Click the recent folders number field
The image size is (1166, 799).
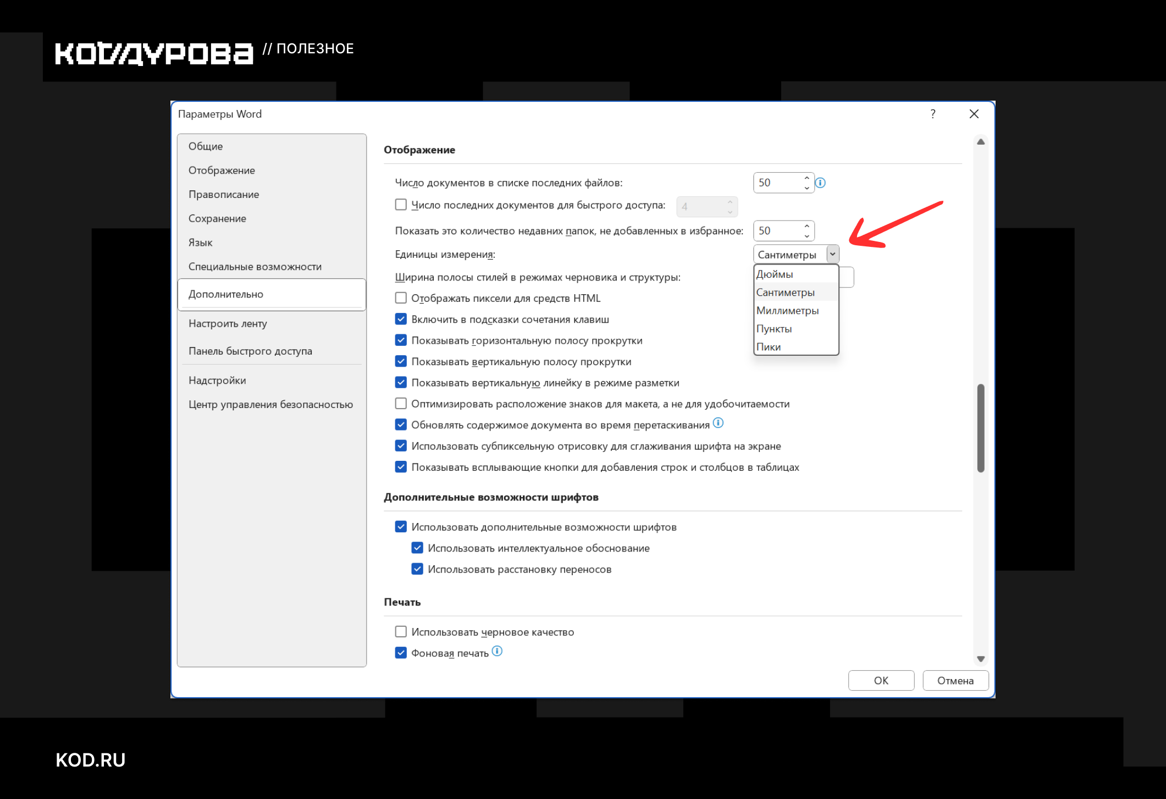tap(778, 231)
